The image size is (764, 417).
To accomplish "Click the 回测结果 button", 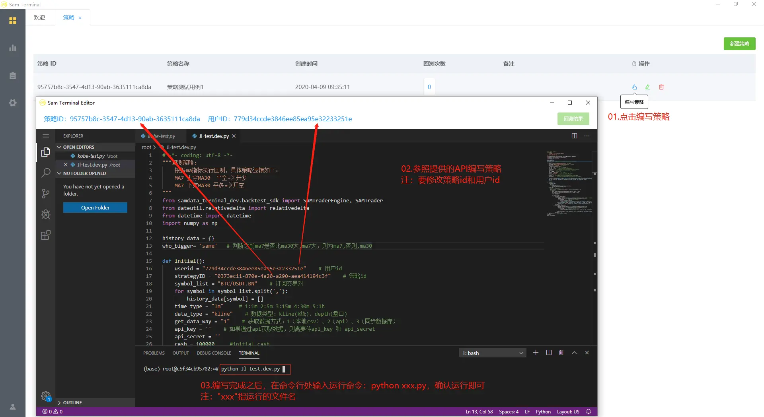I will point(573,118).
